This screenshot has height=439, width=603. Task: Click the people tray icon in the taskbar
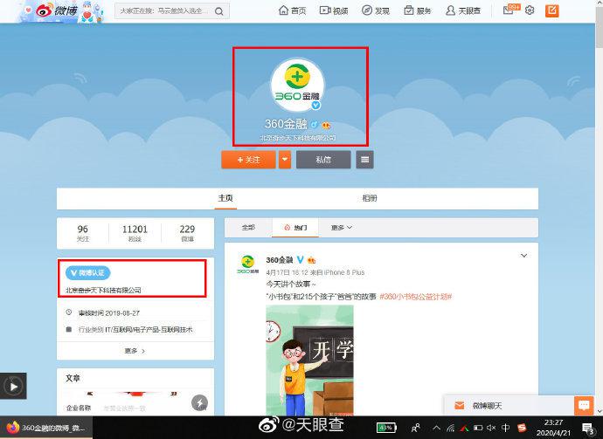click(x=416, y=428)
